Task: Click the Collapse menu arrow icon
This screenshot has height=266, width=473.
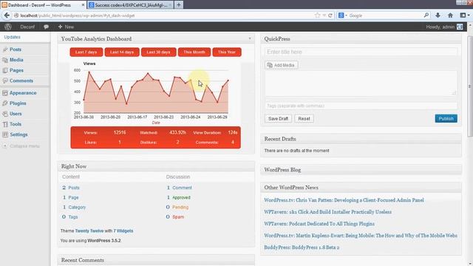Action: coord(5,146)
